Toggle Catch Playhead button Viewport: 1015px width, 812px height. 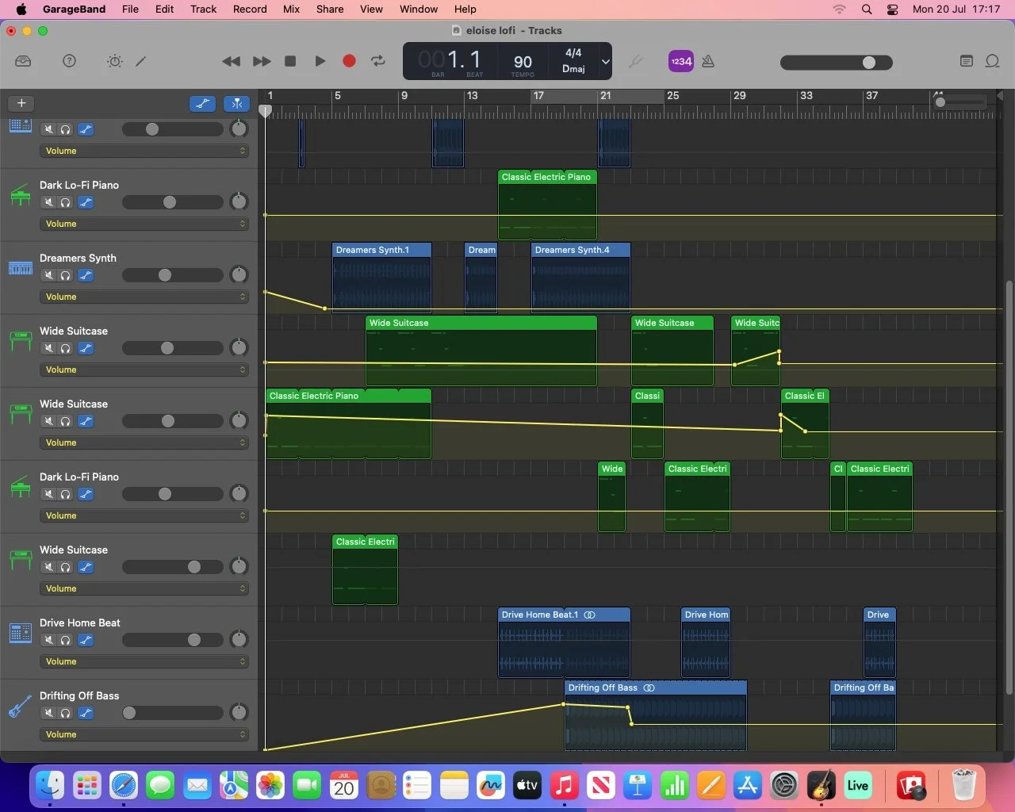tap(237, 103)
